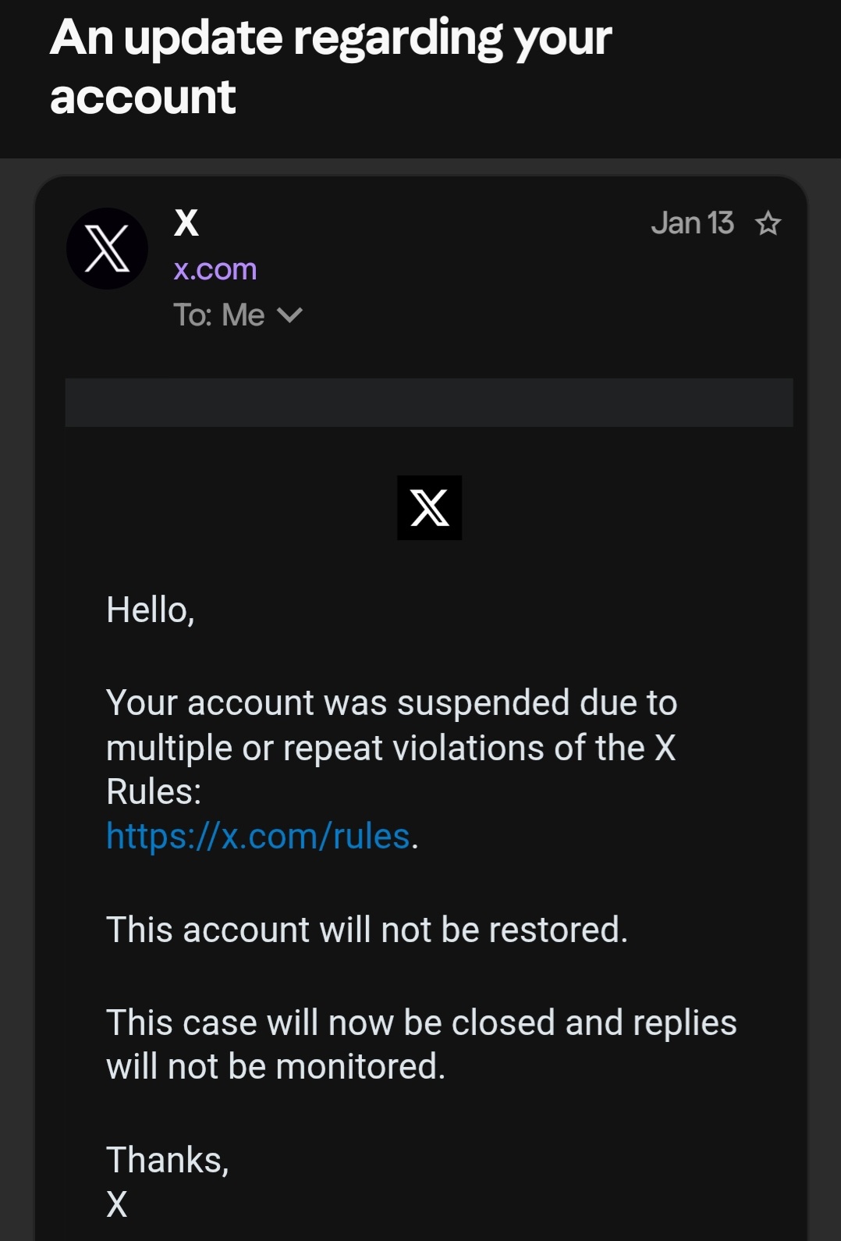This screenshot has height=1241, width=841.
Task: Click the word 'Rules:' above the link
Action: pos(154,791)
